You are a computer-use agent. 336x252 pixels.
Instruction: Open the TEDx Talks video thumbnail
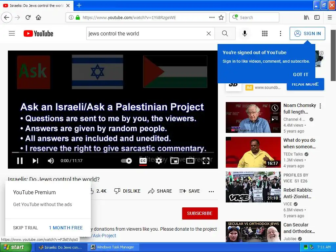click(253, 152)
